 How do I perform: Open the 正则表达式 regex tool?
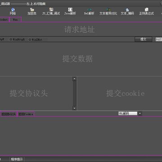click(x=147, y=12)
